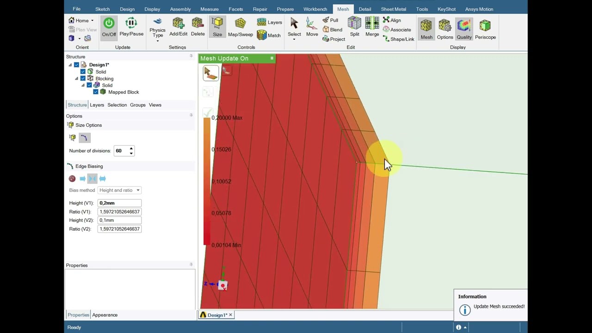Choose the Move tool
The height and width of the screenshot is (333, 592).
312,27
